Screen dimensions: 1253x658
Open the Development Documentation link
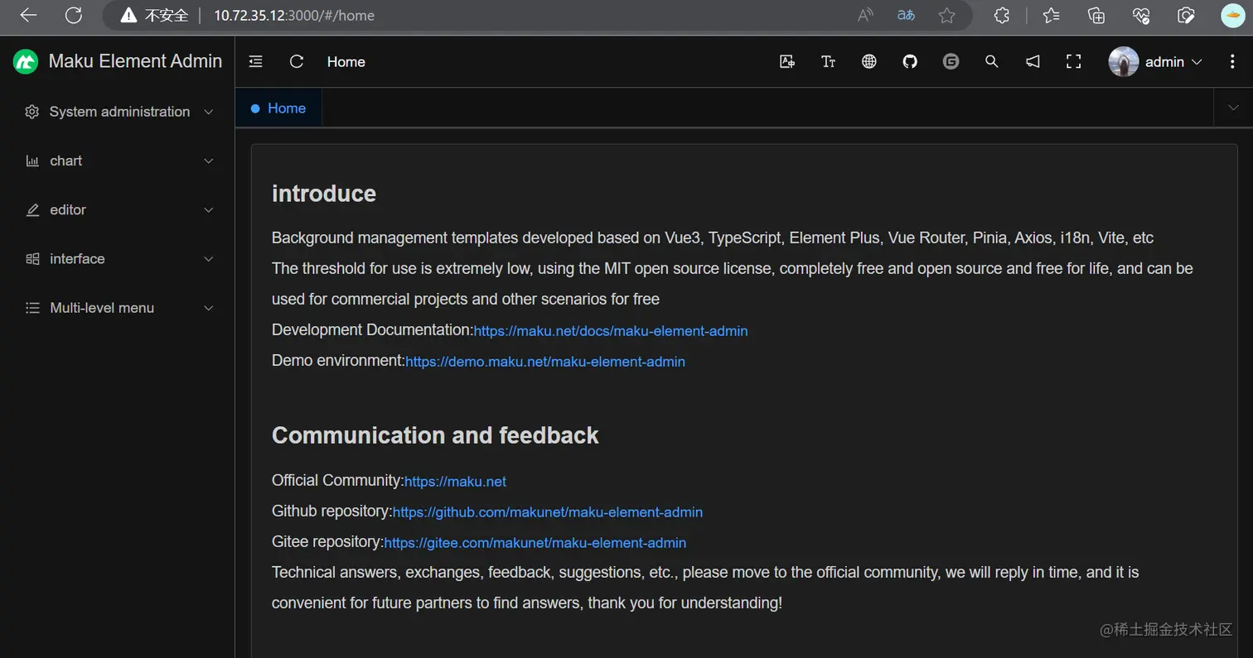click(610, 331)
